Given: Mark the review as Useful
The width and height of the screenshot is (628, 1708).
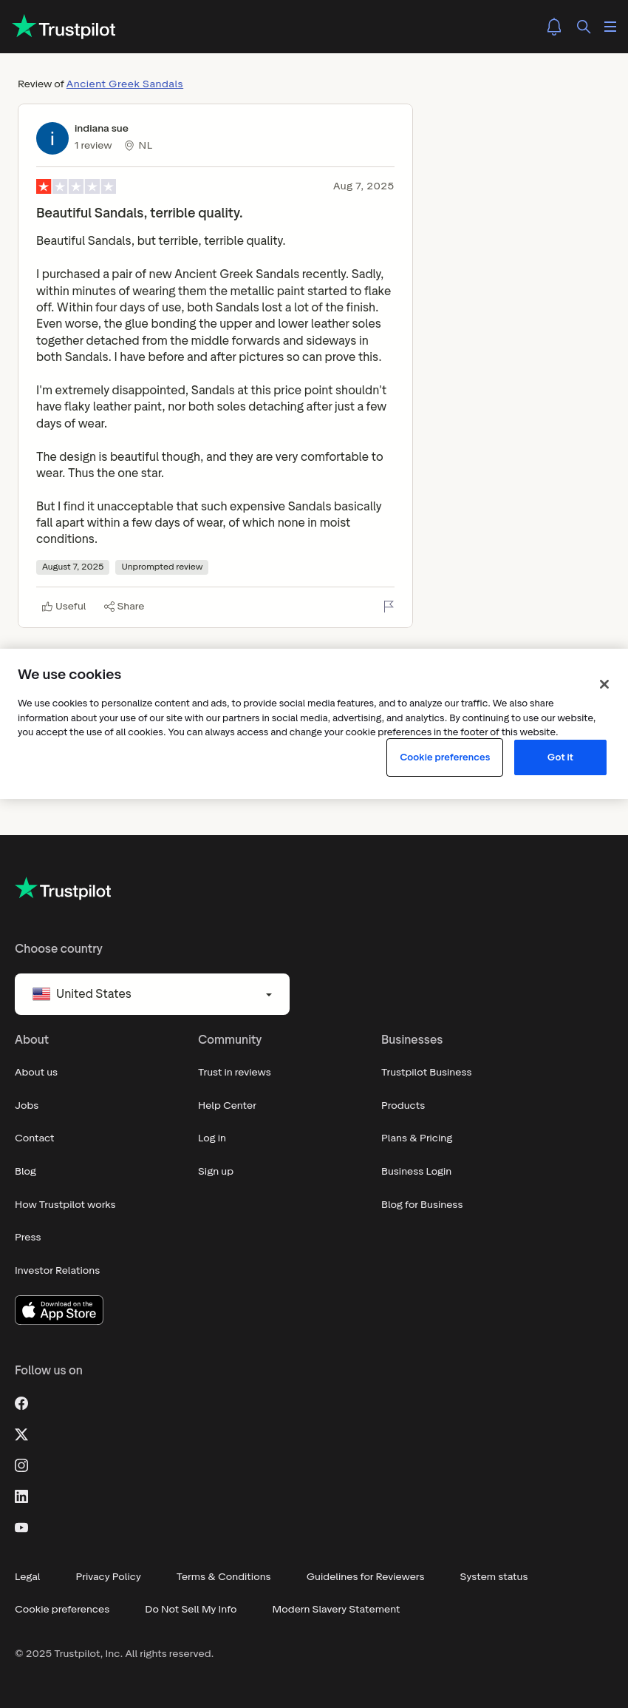Looking at the screenshot, I should 64,607.
